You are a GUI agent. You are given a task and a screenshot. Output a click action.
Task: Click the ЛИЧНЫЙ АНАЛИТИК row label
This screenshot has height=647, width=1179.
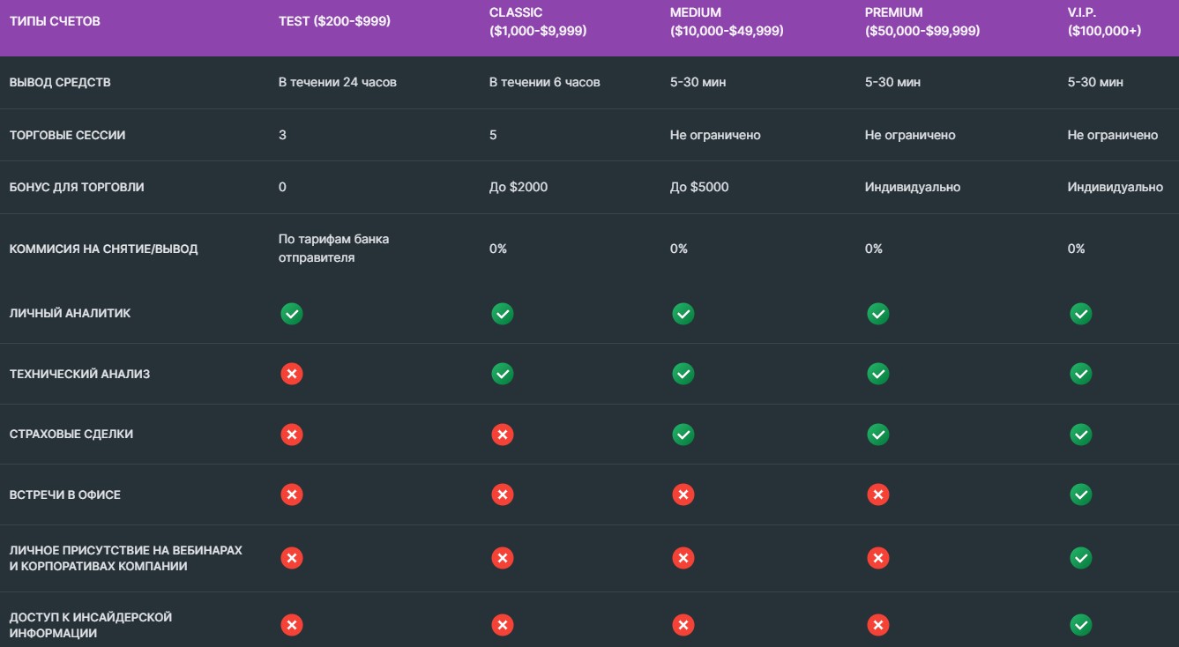tap(70, 313)
